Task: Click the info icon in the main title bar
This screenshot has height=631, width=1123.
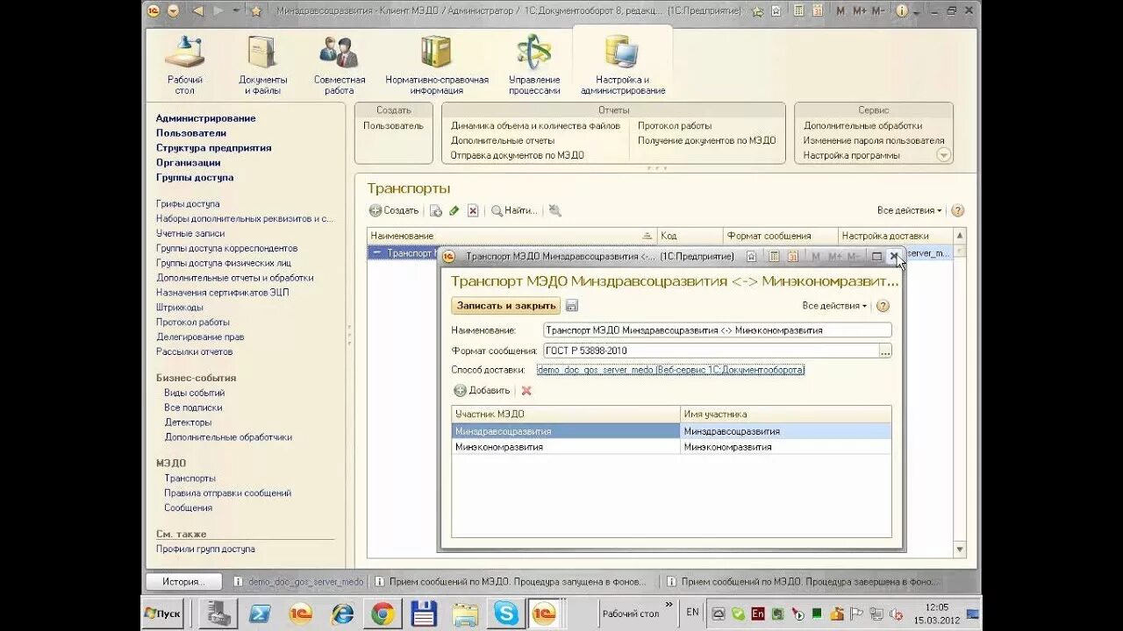Action: tap(901, 11)
